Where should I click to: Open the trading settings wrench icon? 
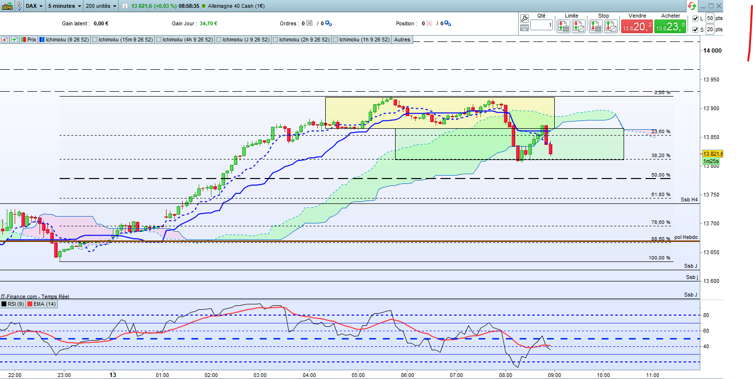click(x=524, y=18)
